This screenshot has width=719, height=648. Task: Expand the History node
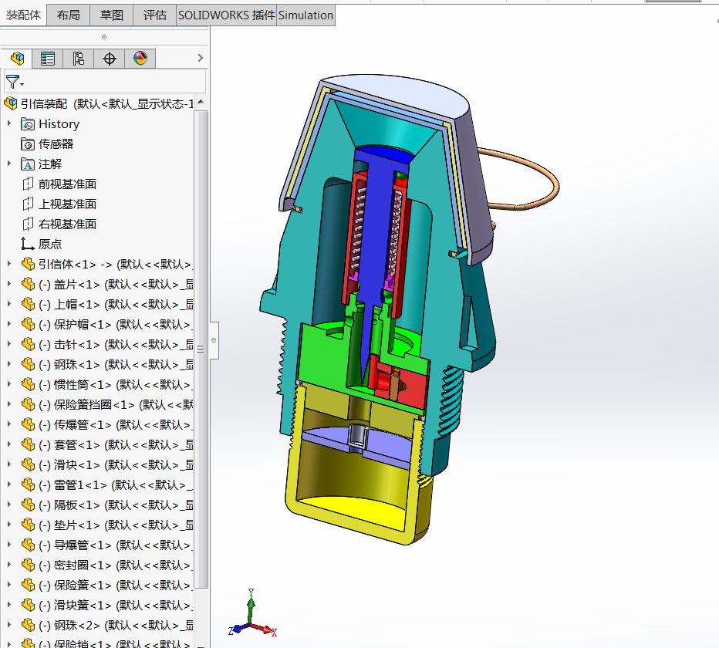8,123
